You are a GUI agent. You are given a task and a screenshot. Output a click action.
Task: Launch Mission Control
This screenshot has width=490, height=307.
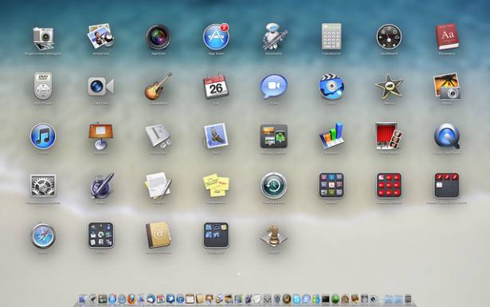(274, 136)
